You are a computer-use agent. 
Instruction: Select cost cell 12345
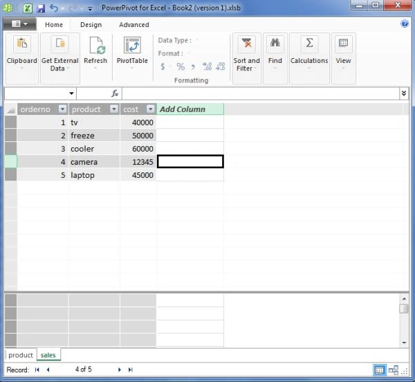click(x=138, y=162)
